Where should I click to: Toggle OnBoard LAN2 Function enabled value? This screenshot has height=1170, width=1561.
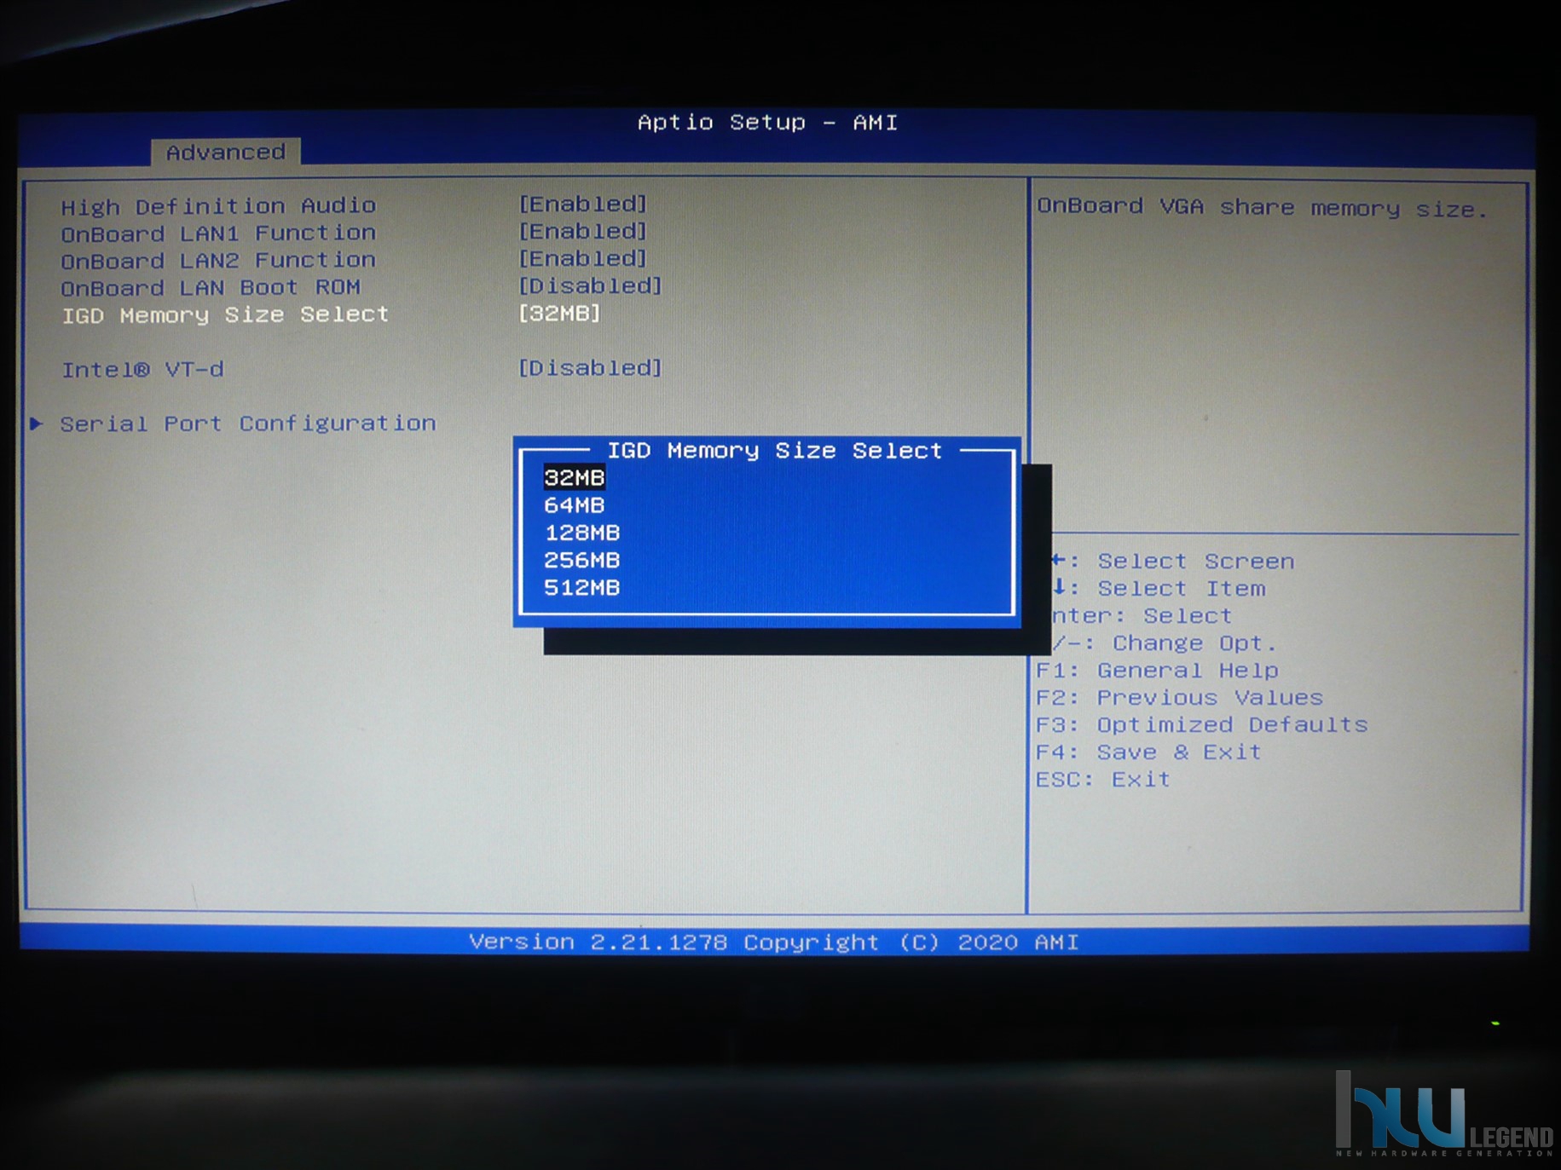(583, 258)
